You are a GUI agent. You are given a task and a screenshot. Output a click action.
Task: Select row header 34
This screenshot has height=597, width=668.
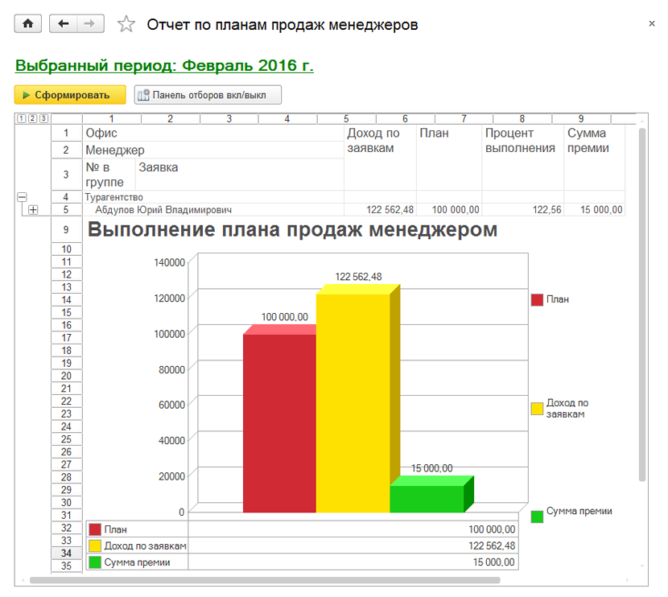[66, 553]
